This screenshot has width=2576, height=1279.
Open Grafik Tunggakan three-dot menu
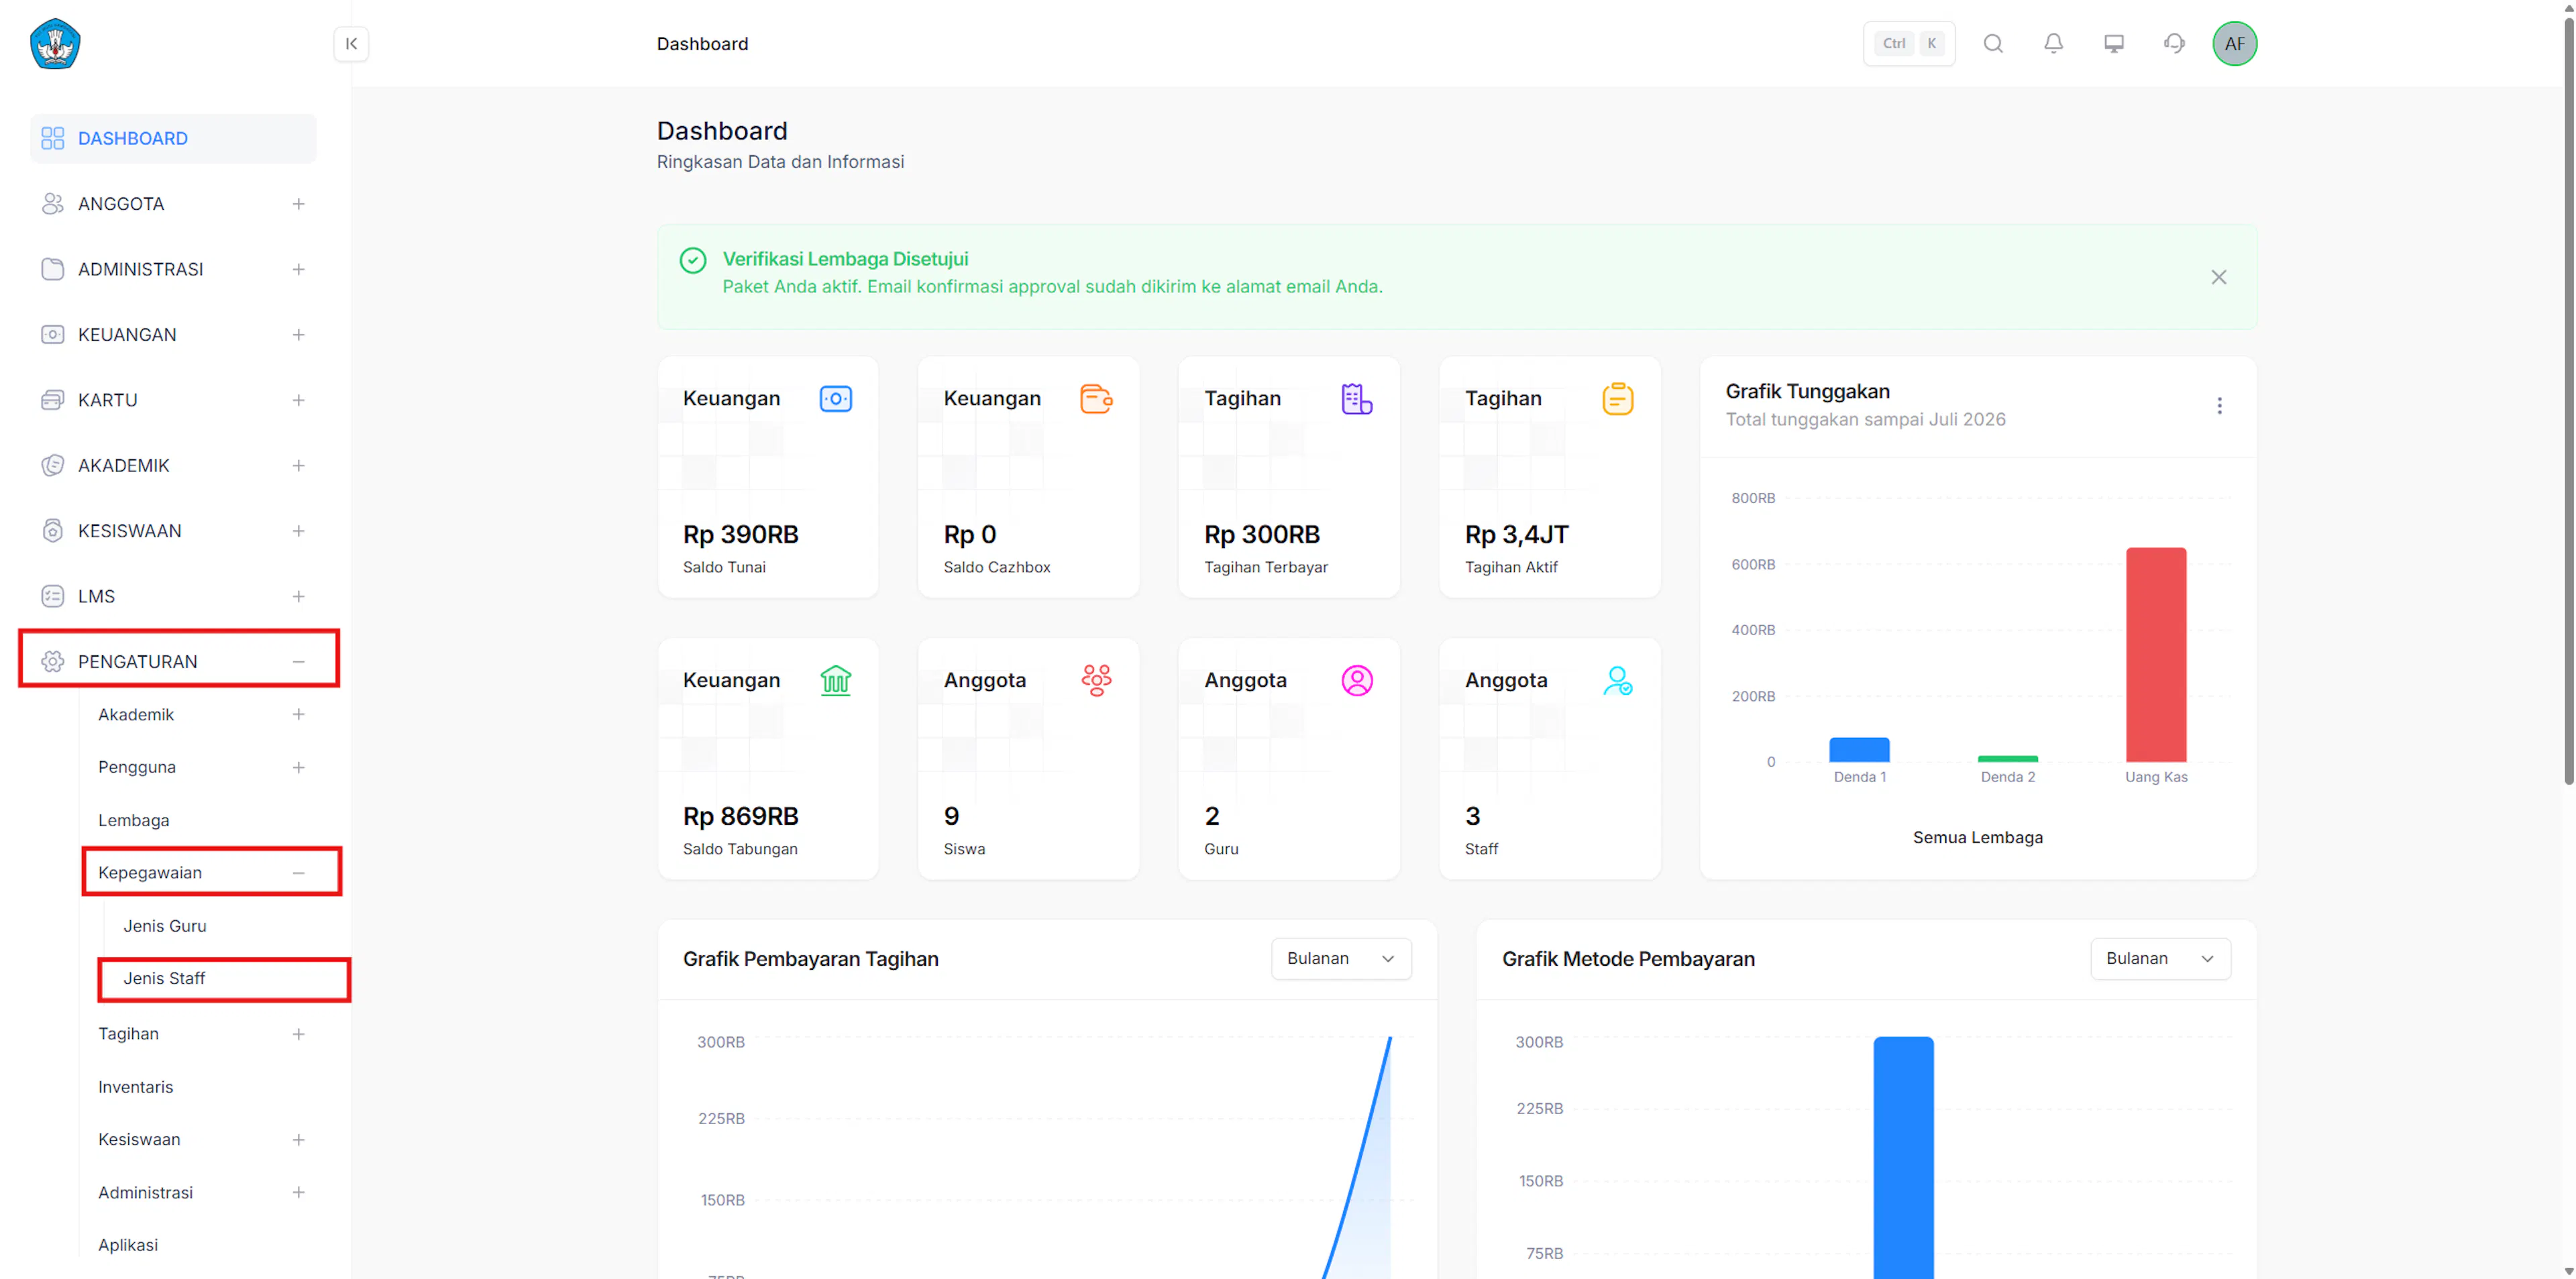coord(2220,406)
